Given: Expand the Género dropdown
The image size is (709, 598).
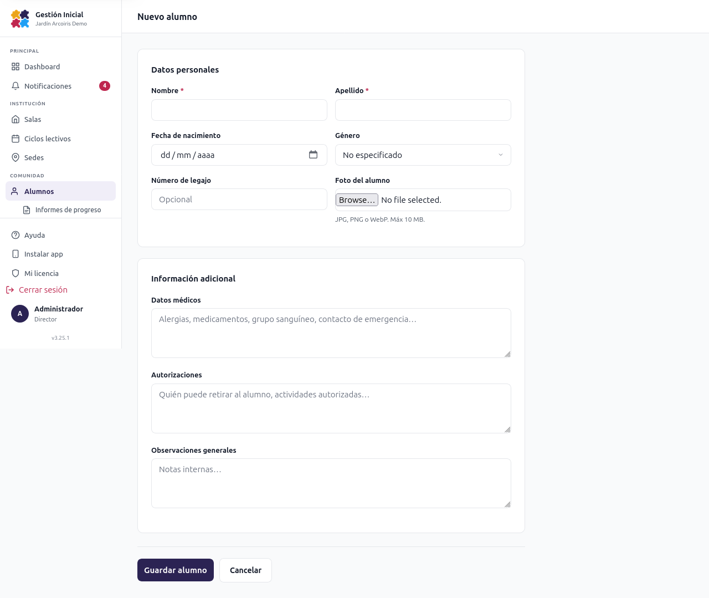Looking at the screenshot, I should pyautogui.click(x=423, y=155).
